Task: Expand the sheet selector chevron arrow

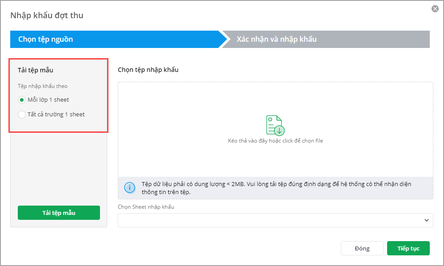Action: pos(426,220)
